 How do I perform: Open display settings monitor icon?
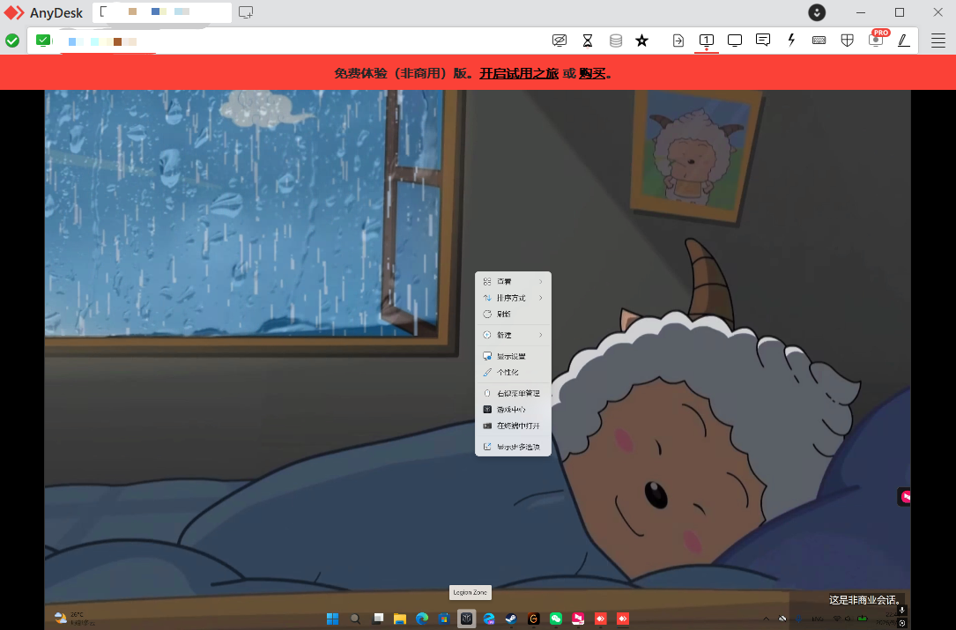[735, 41]
